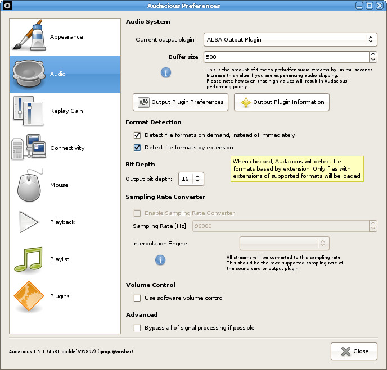Click the Mouse icon in sidebar

pyautogui.click(x=30, y=185)
